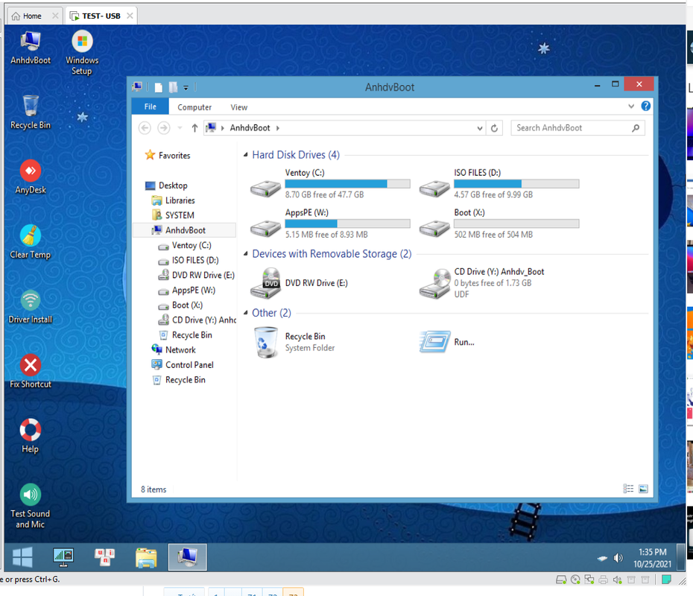
Task: Select the Recycle Bin desktop icon
Action: [31, 112]
